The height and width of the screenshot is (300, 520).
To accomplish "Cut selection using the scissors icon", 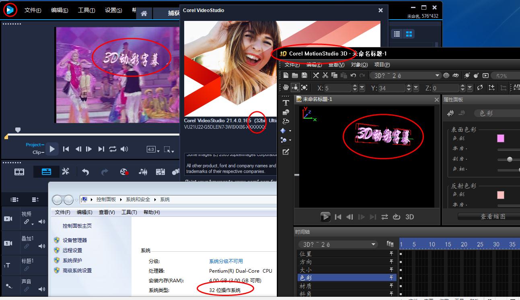I will [325, 75].
